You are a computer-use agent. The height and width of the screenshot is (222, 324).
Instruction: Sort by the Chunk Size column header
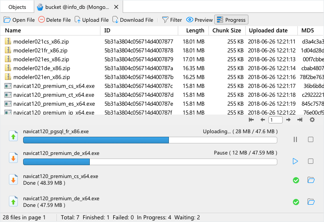tap(227, 31)
